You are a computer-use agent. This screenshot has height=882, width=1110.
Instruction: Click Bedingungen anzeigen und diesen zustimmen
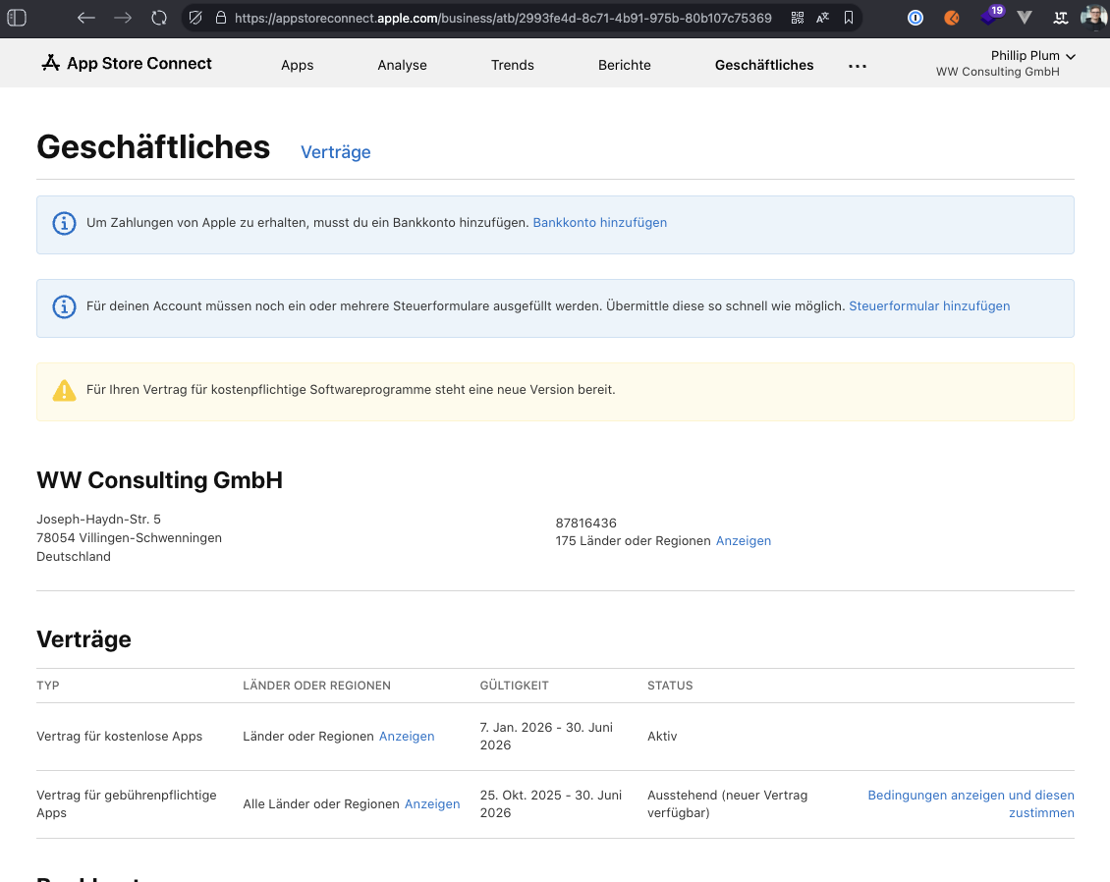pyautogui.click(x=971, y=803)
